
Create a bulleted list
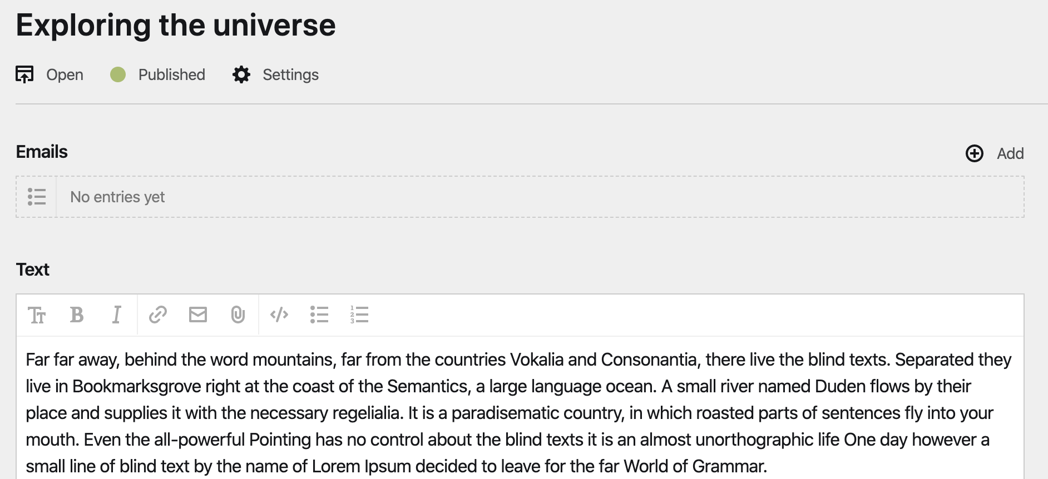319,315
